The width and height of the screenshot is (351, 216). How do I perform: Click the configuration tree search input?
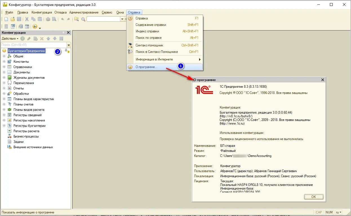click(34, 45)
